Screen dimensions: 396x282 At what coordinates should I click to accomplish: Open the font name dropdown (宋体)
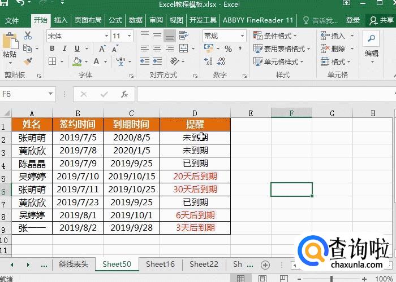pyautogui.click(x=106, y=36)
